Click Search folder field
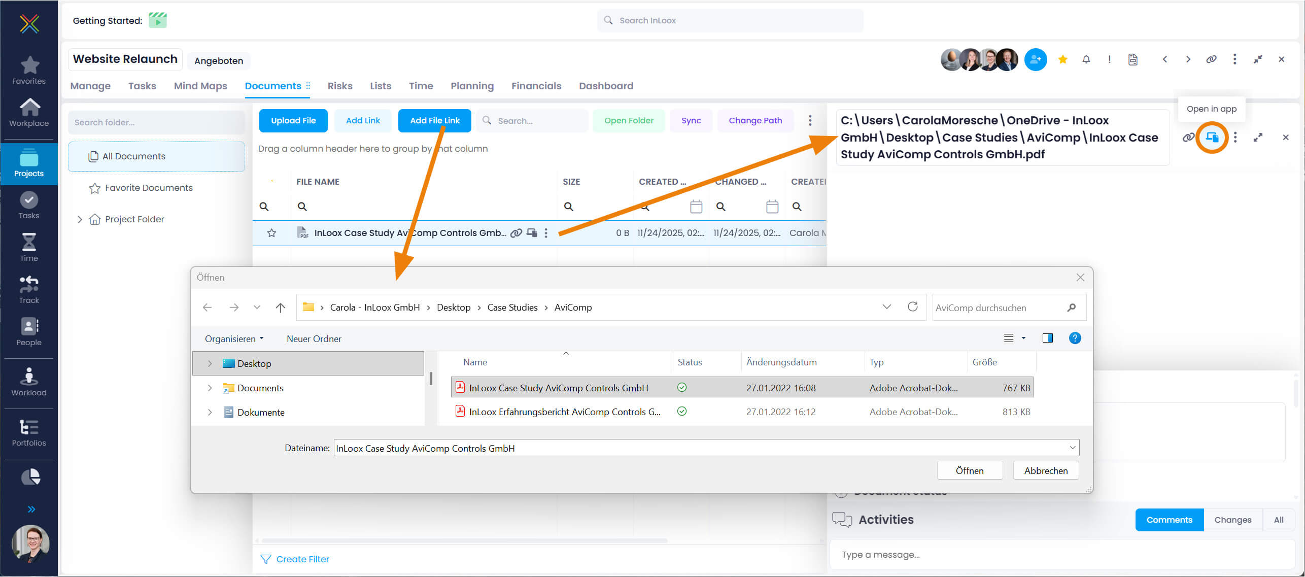The height and width of the screenshot is (577, 1305). (x=156, y=122)
